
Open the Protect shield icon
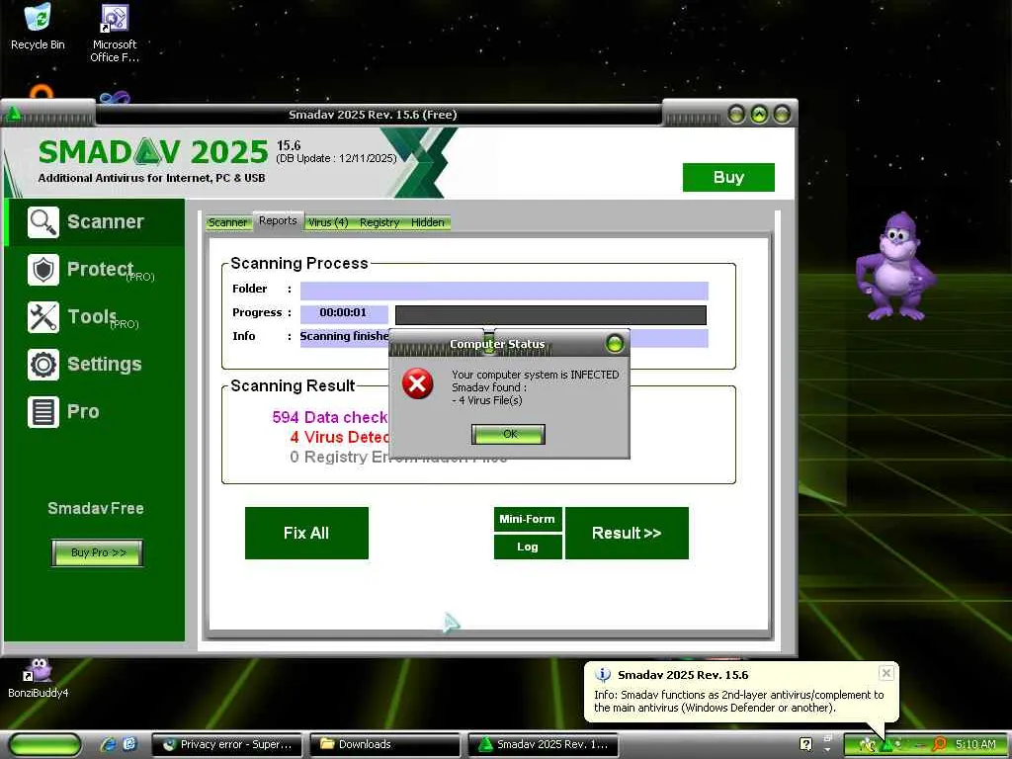coord(43,270)
